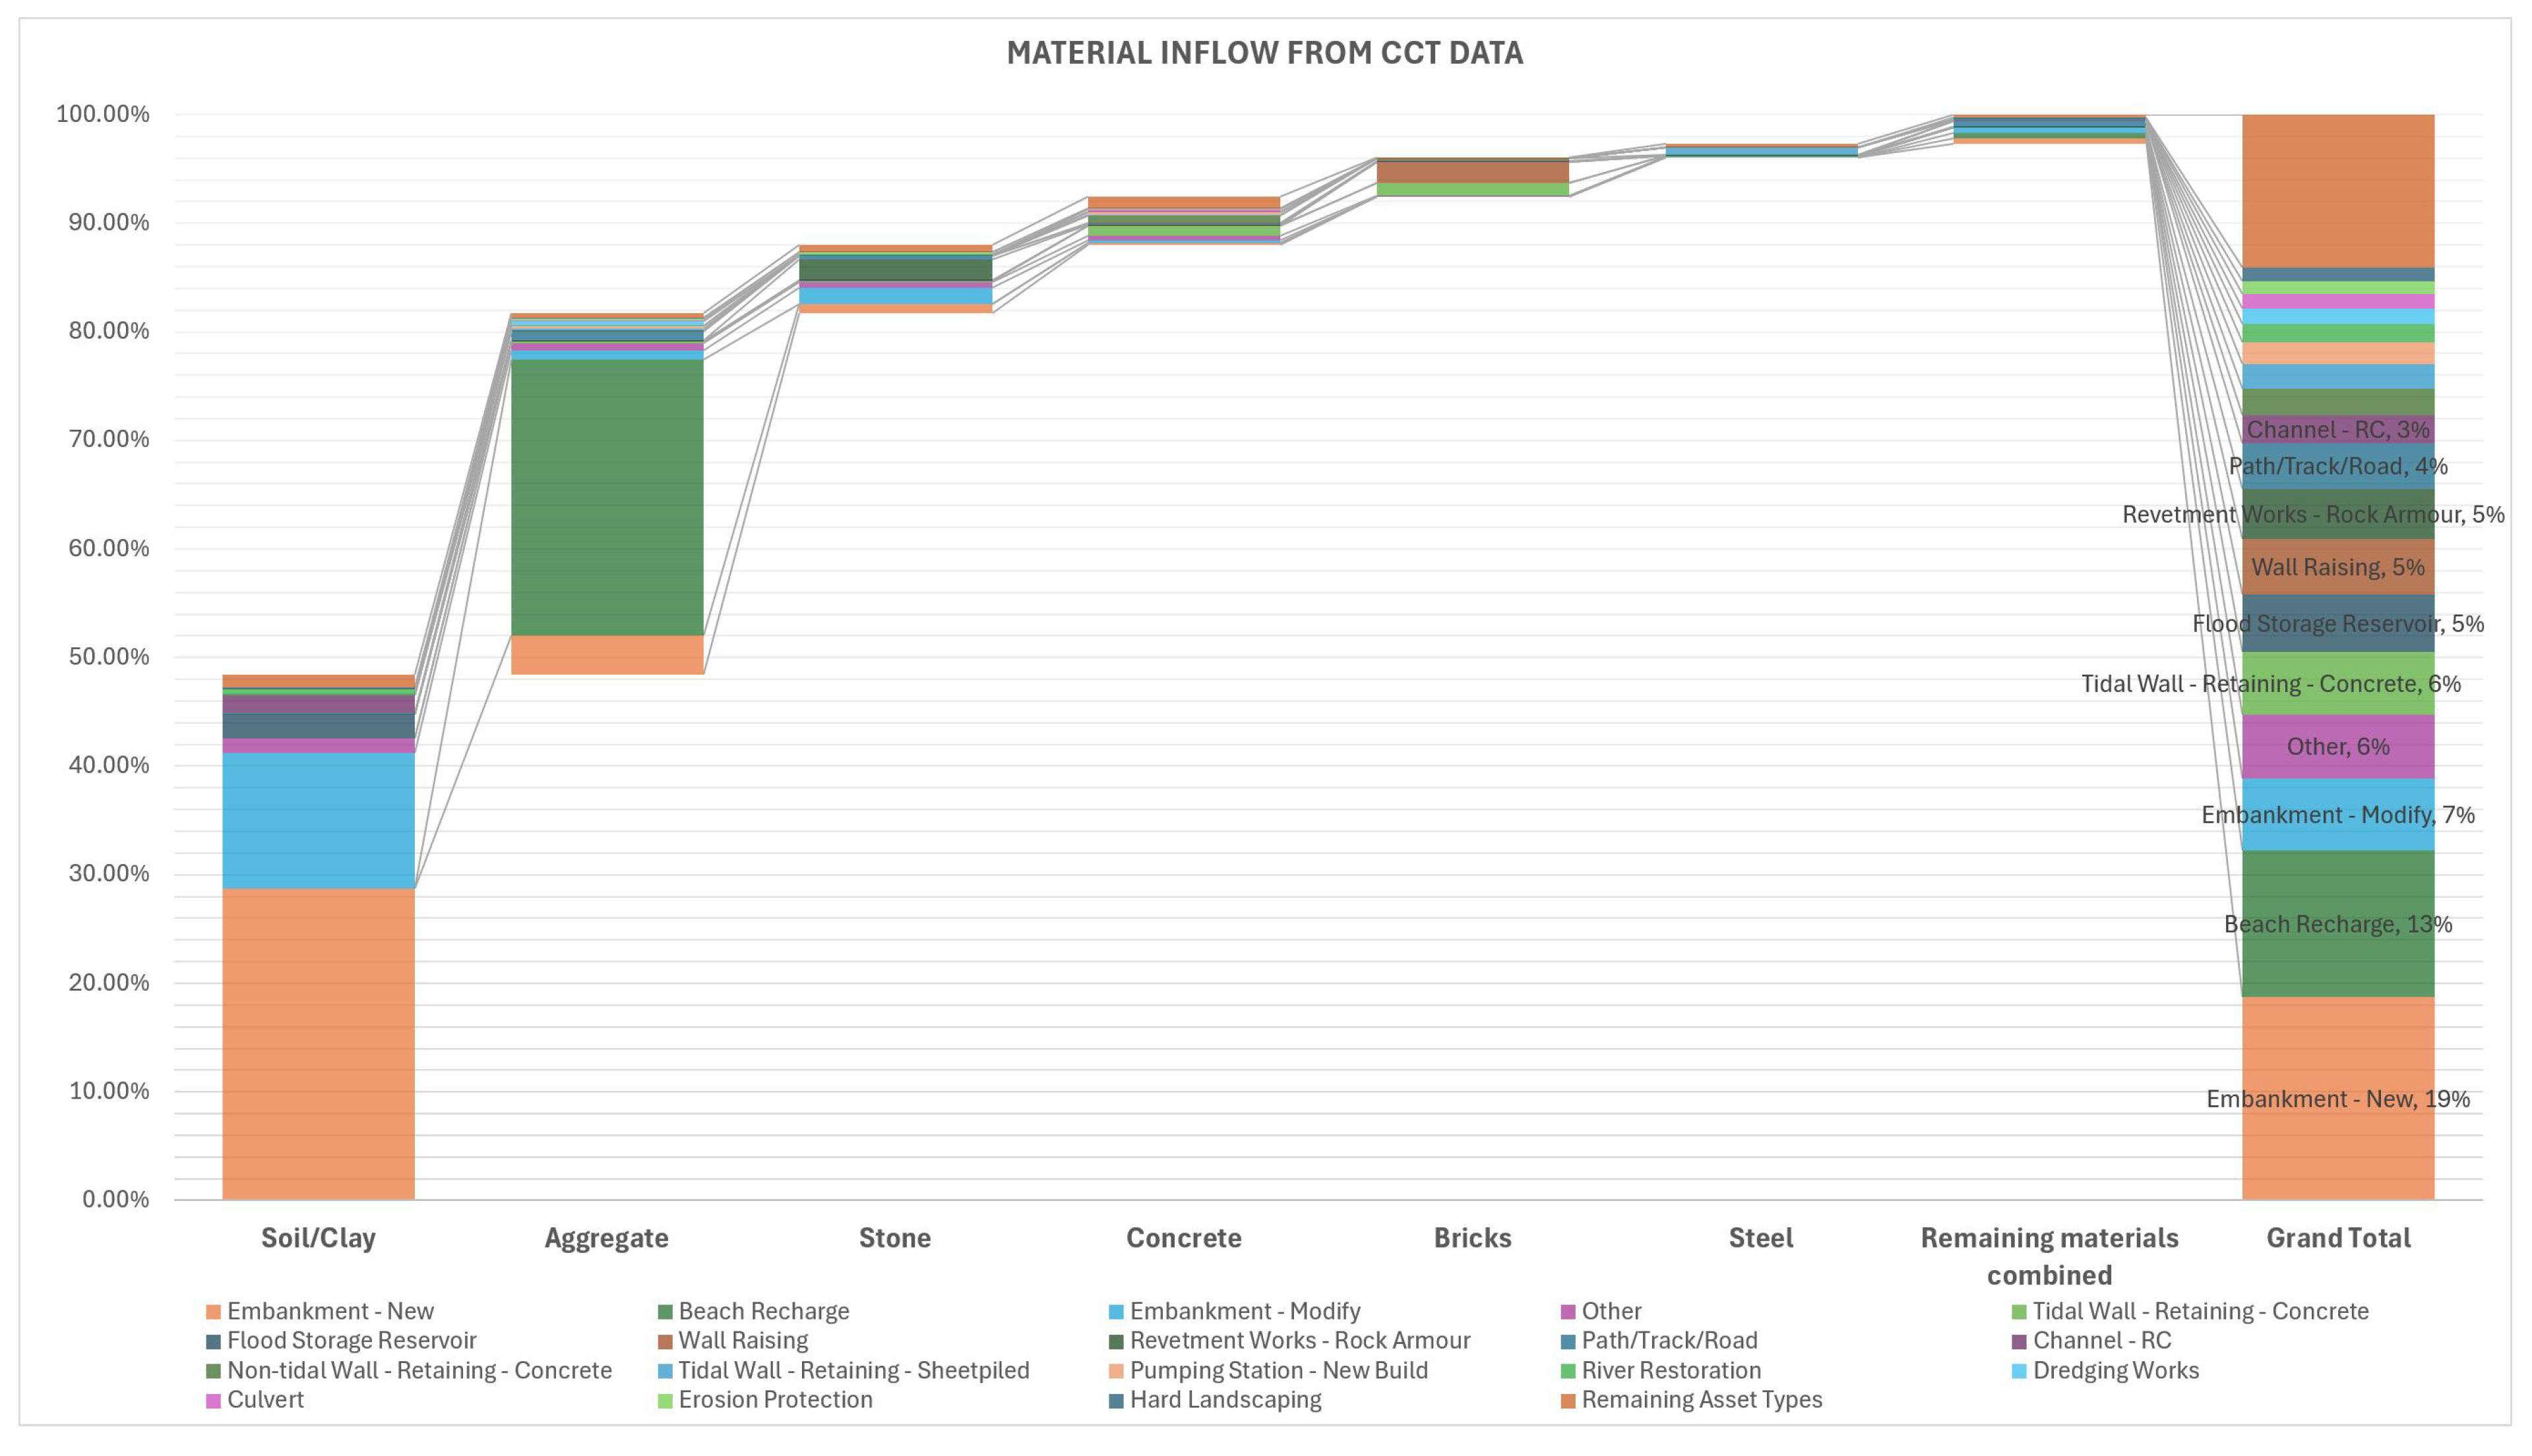Click the 50.00% y-axis label
This screenshot has height=1456, width=2532.
coord(108,657)
